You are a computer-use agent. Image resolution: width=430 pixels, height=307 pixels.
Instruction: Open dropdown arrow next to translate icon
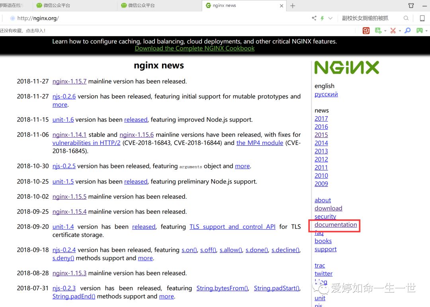(385, 31)
